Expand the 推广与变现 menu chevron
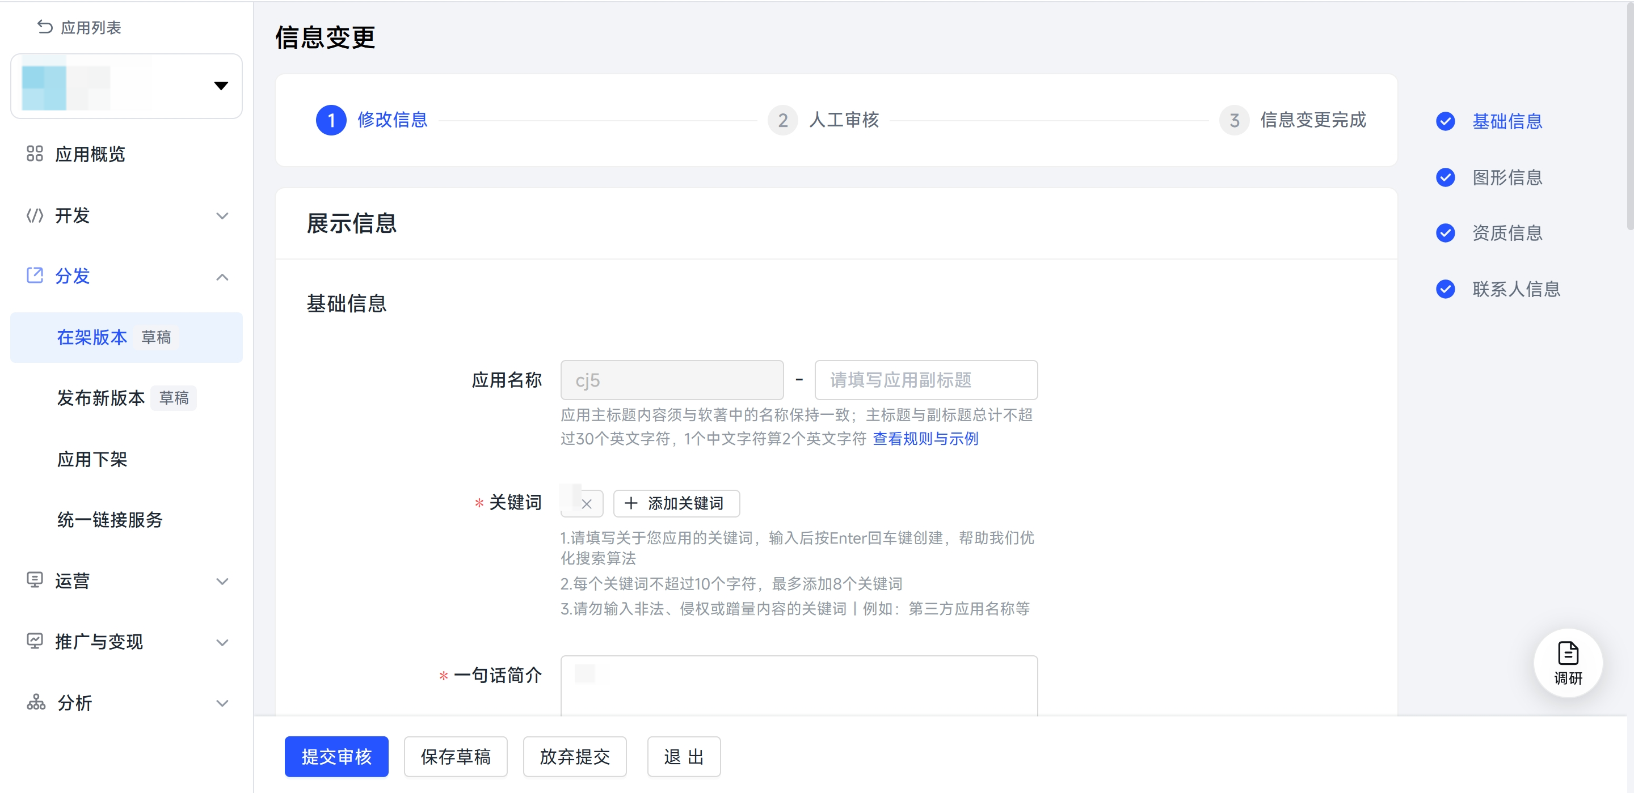 (x=222, y=642)
